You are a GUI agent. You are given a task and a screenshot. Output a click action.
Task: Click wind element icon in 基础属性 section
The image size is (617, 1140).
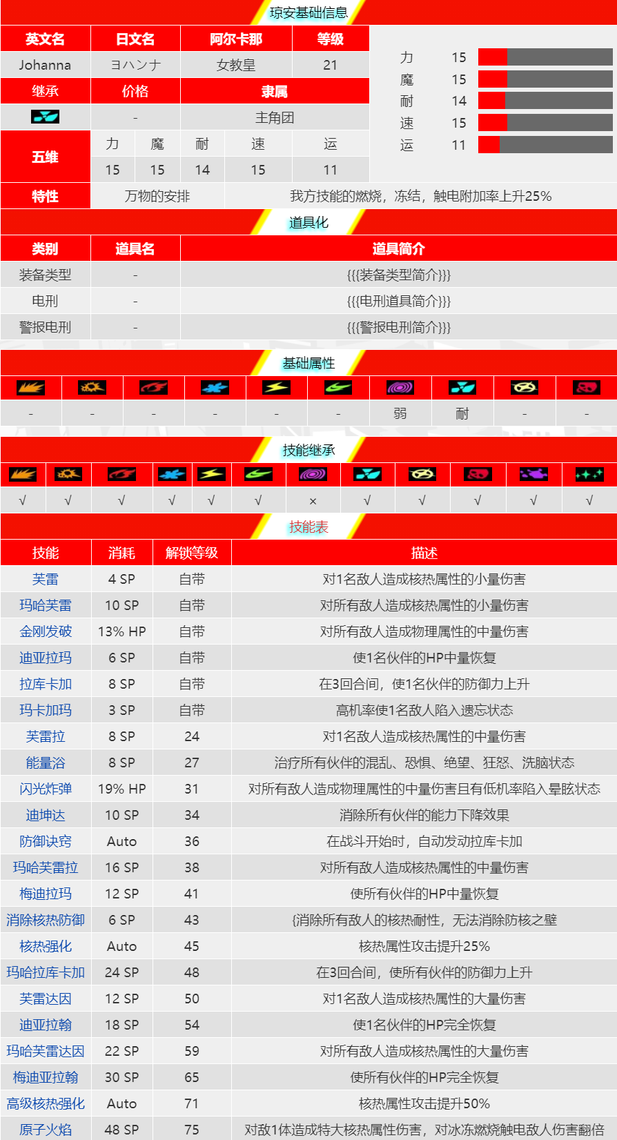(x=338, y=388)
